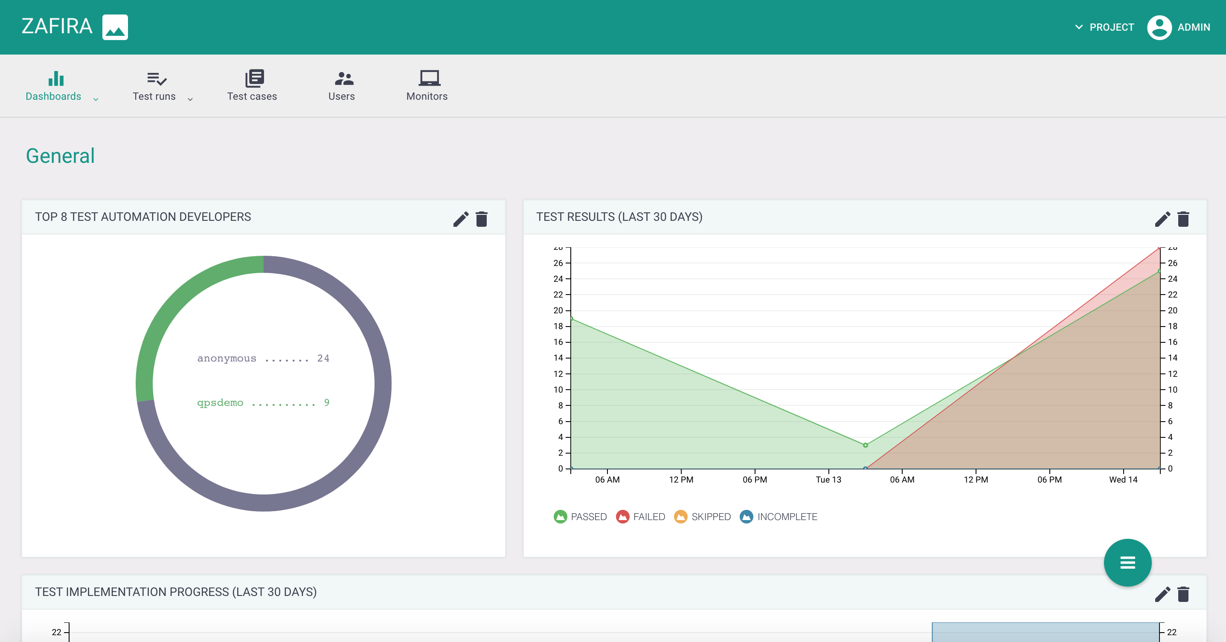Expand the Test runs menu chevron
1226x642 pixels.
click(190, 99)
